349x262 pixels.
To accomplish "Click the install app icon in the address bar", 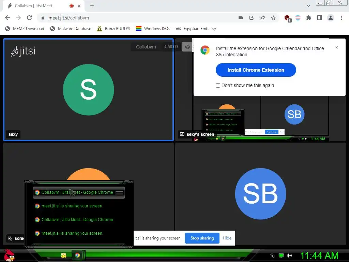I will tap(252, 18).
